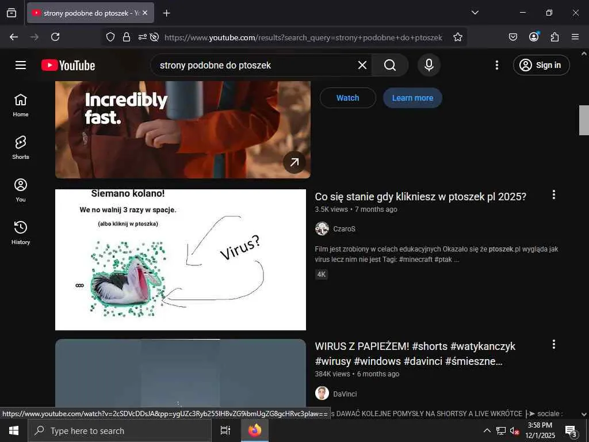589x442 pixels.
Task: Go back in Firefox
Action: (x=14, y=37)
